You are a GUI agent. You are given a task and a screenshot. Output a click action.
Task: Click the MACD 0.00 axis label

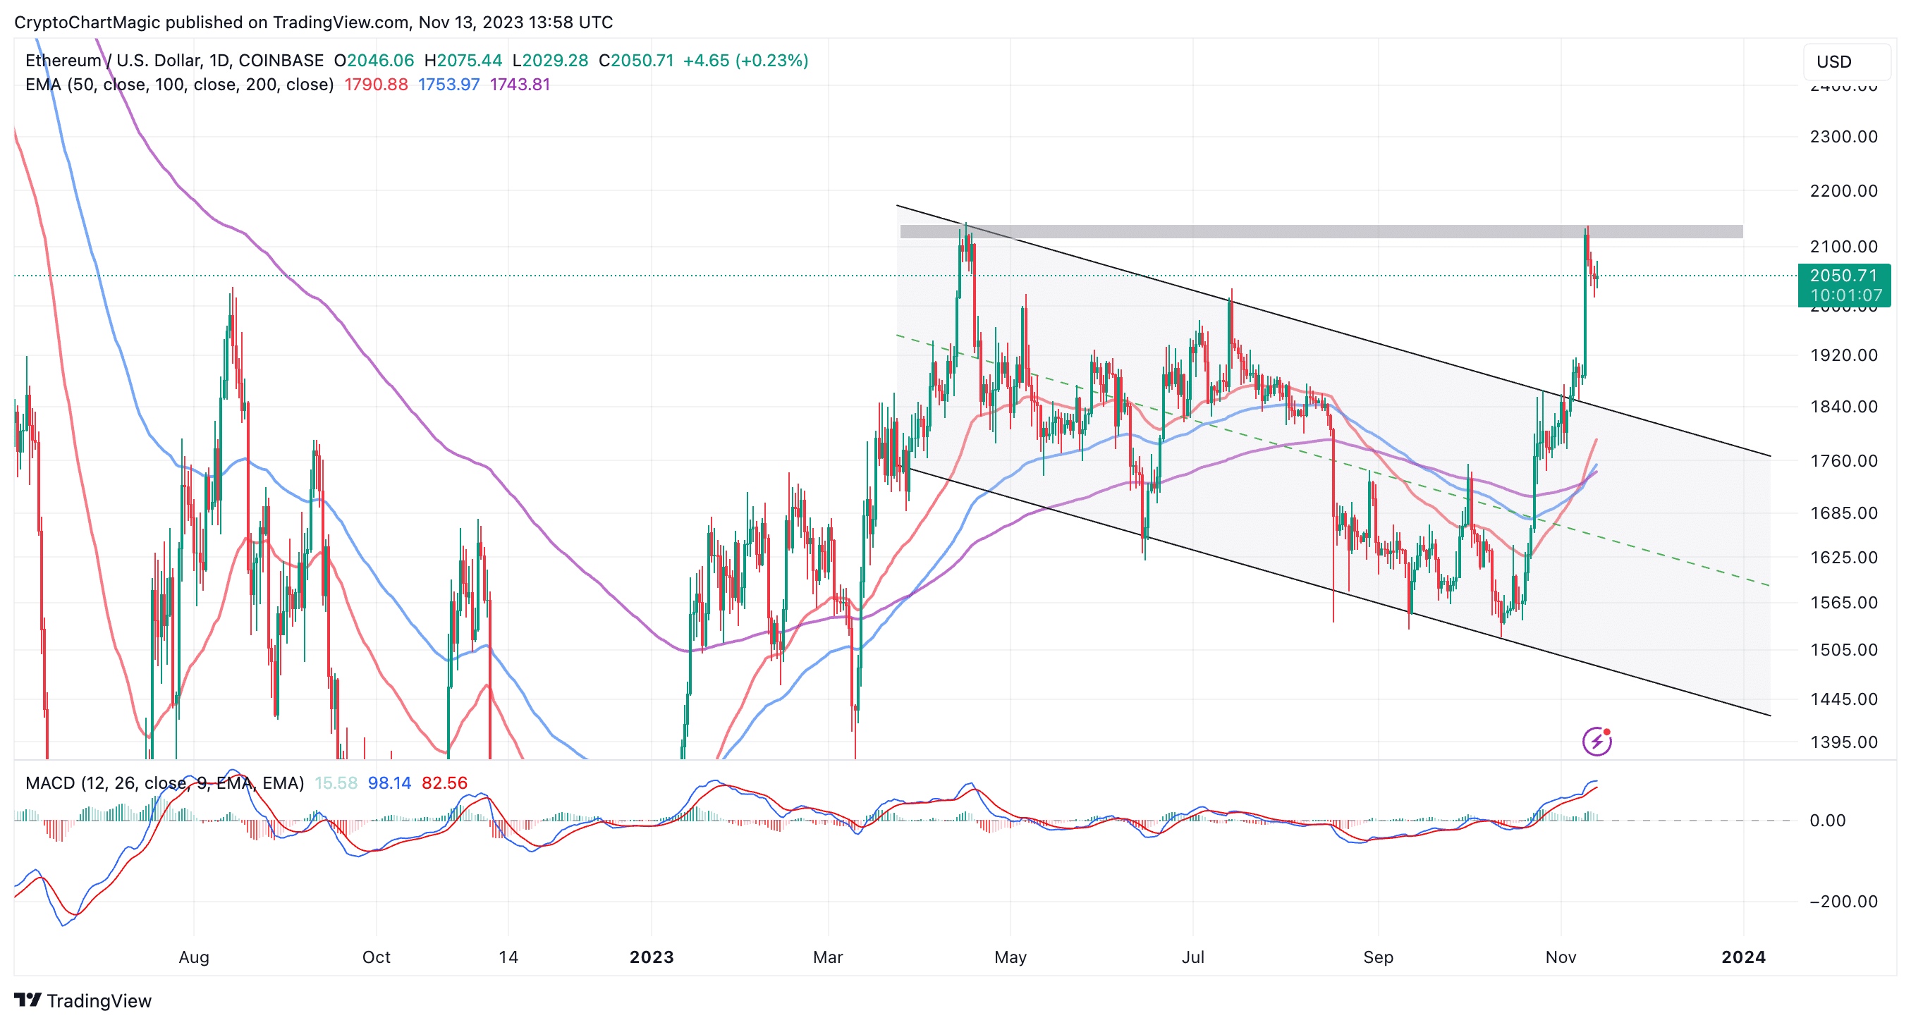point(1827,821)
